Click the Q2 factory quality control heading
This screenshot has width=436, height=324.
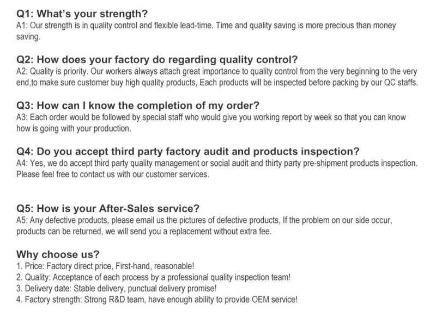pyautogui.click(x=157, y=59)
